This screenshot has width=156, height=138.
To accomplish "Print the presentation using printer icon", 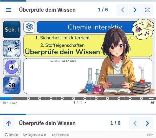I will click(153, 102).
